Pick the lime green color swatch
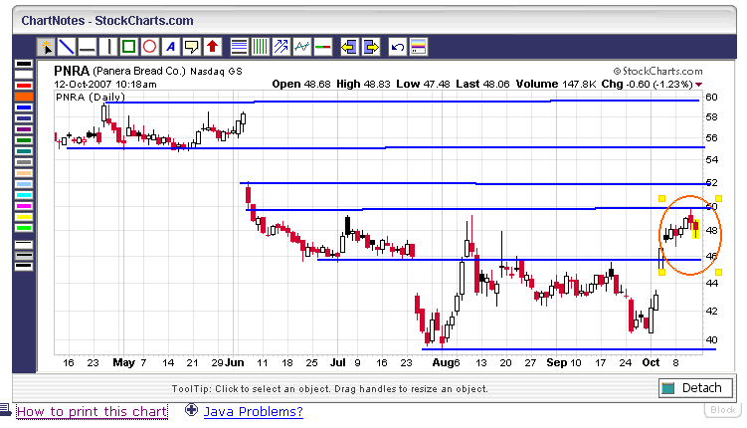The height and width of the screenshot is (428, 747). coord(24,228)
